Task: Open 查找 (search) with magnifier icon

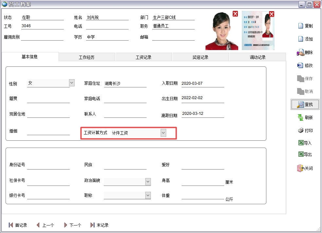Action: tap(301, 104)
